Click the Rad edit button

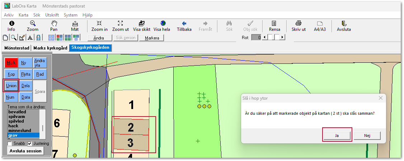click(x=40, y=74)
